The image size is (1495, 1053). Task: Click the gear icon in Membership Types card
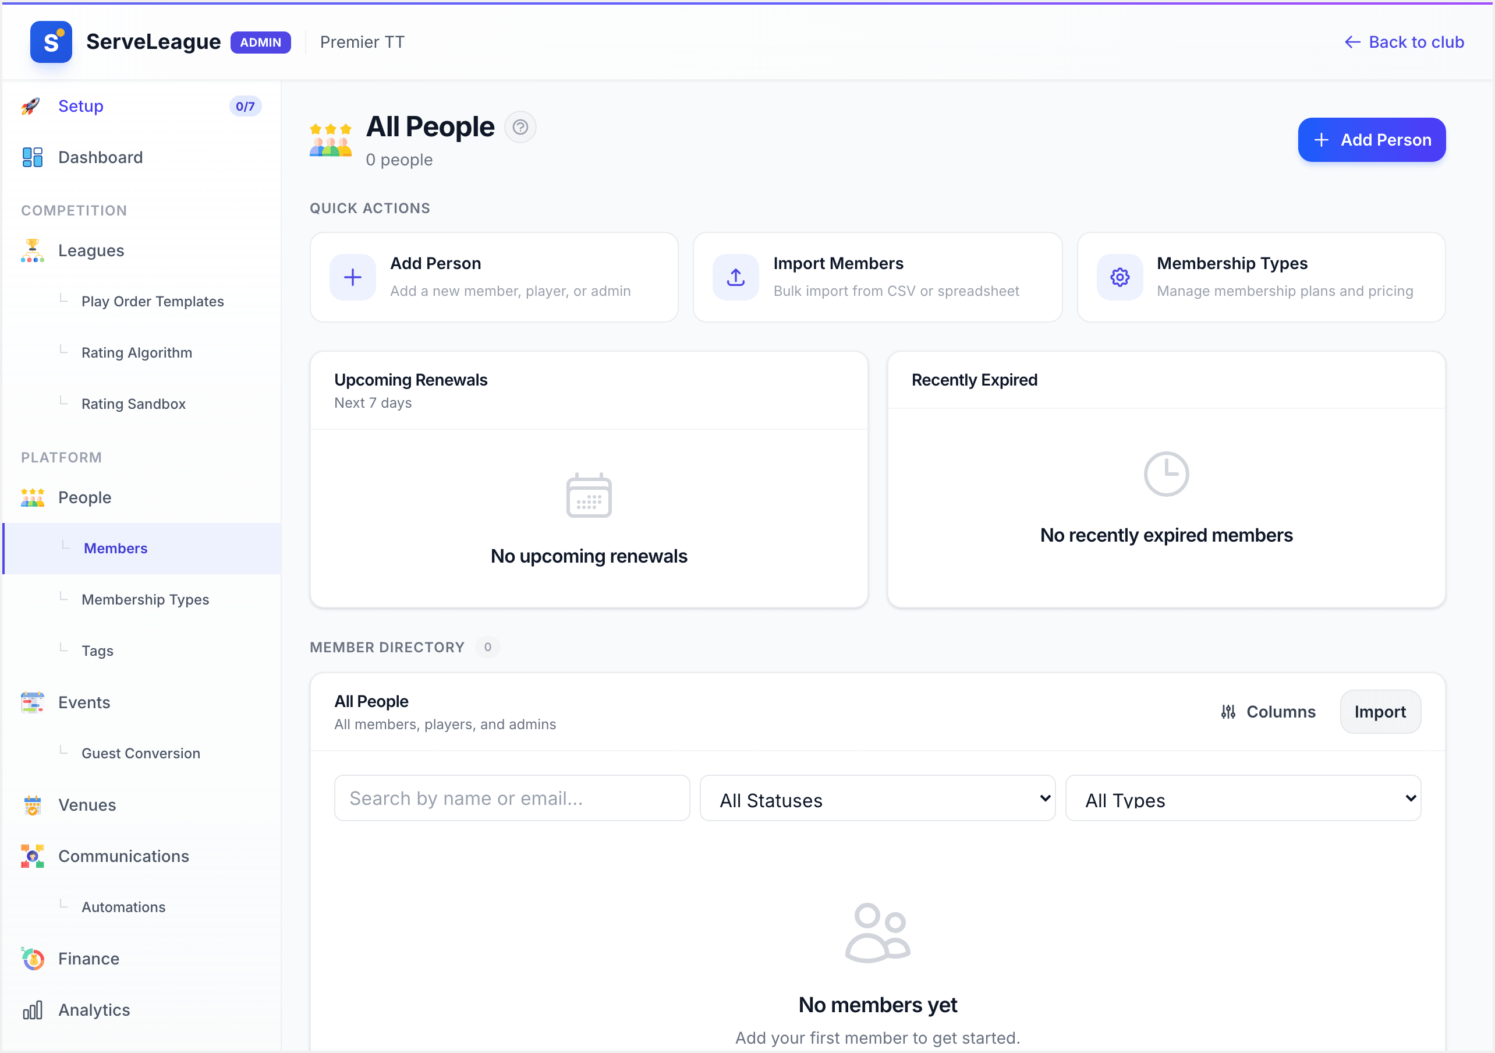click(x=1120, y=277)
